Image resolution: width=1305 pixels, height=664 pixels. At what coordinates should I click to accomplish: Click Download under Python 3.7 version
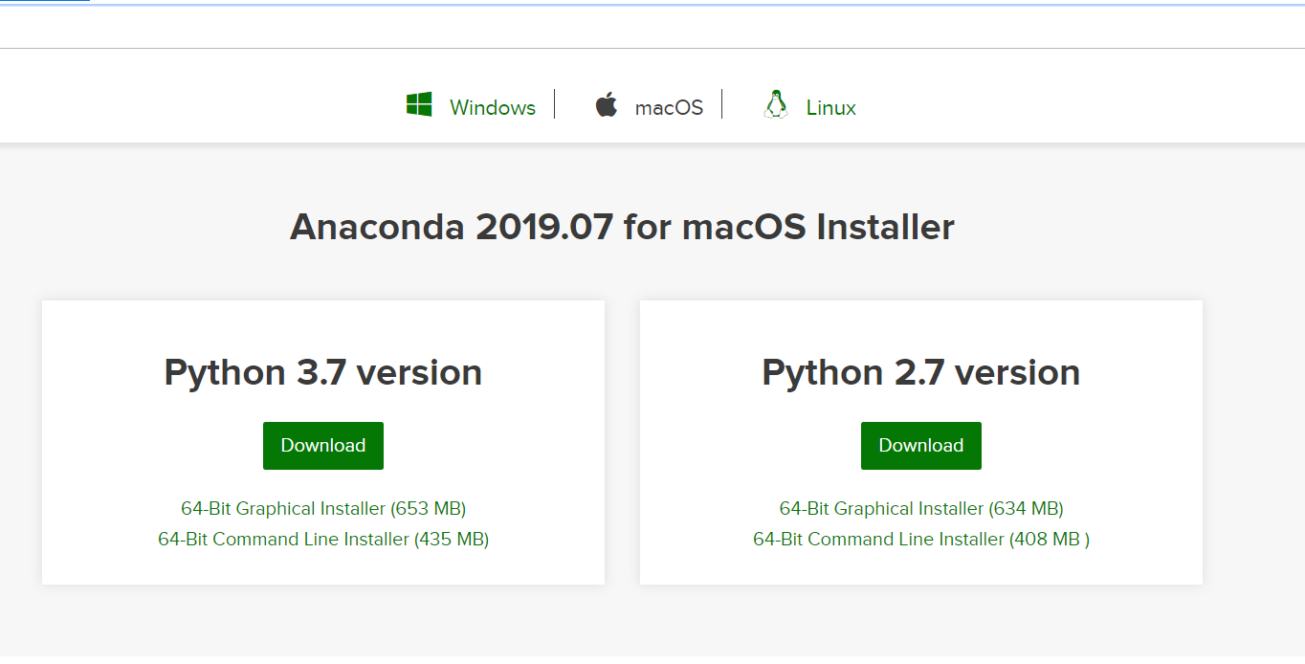pyautogui.click(x=322, y=445)
